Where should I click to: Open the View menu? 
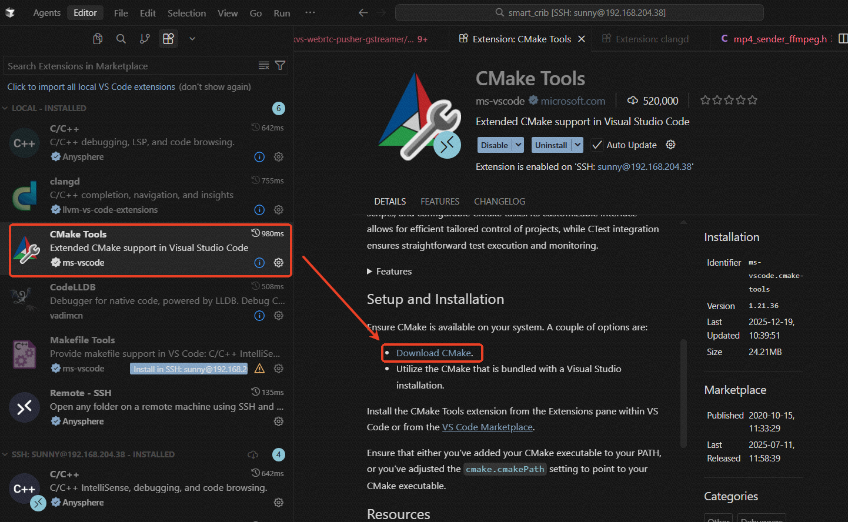(x=228, y=13)
